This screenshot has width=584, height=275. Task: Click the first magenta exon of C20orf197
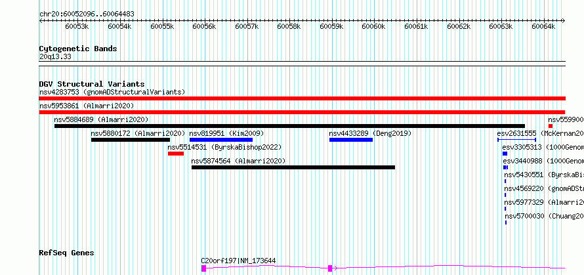pos(203,268)
